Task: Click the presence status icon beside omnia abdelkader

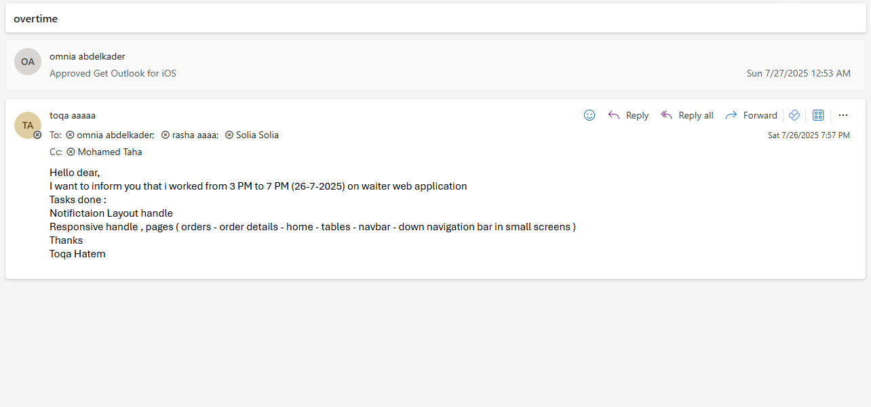Action: (x=70, y=135)
